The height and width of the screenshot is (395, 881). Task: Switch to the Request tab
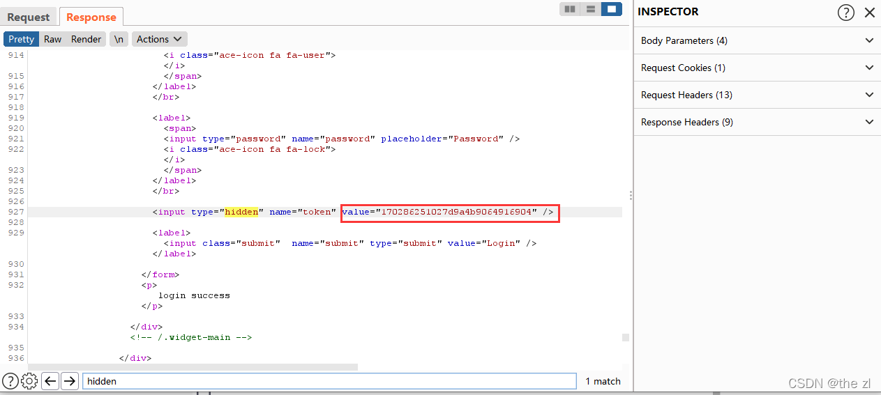29,17
